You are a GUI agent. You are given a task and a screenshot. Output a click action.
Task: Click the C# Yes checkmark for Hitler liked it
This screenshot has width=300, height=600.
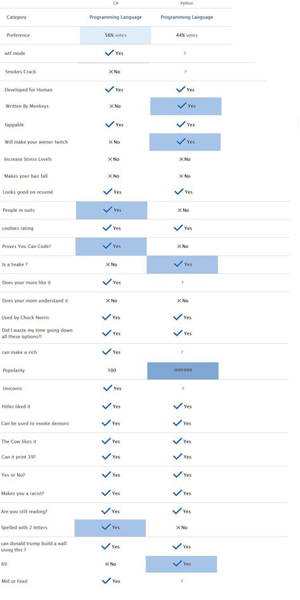111,406
